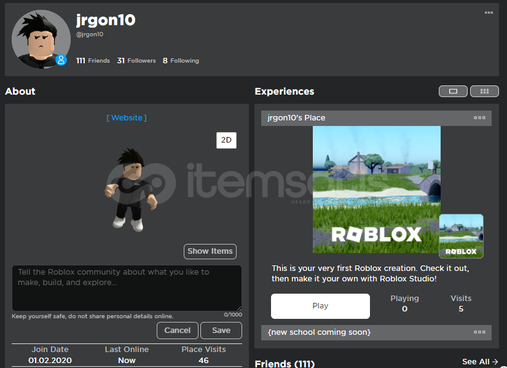
Task: Click the small Roblox place icon thumbnail
Action: pos(461,236)
